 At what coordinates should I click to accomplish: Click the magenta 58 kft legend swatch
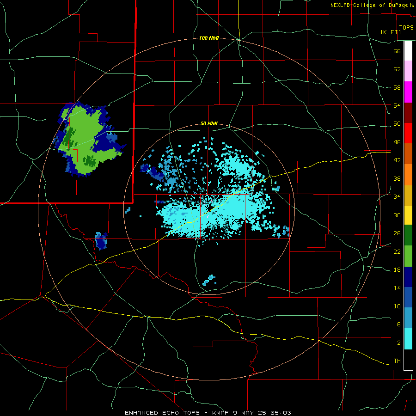pyautogui.click(x=408, y=92)
